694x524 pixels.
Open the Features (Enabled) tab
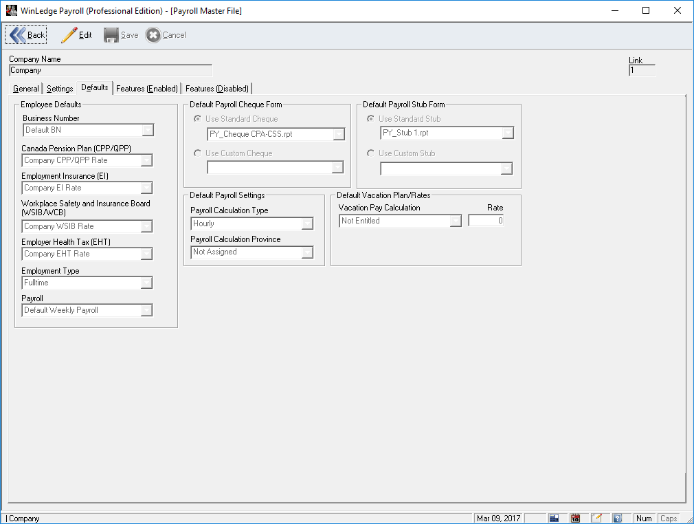[146, 89]
